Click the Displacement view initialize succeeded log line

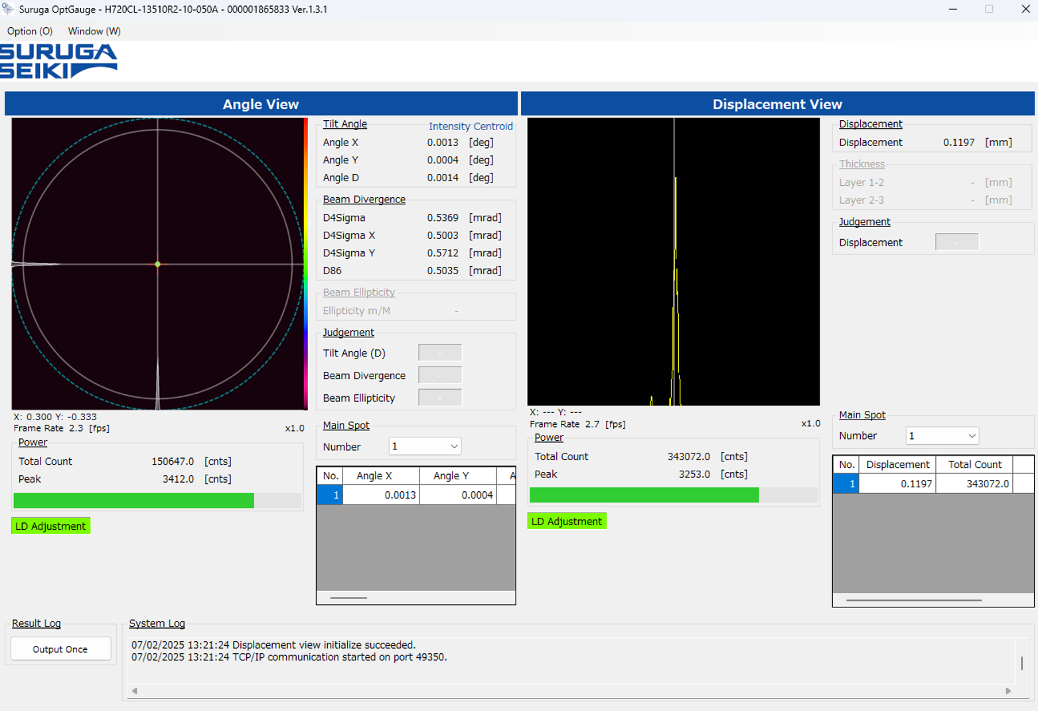pyautogui.click(x=273, y=645)
